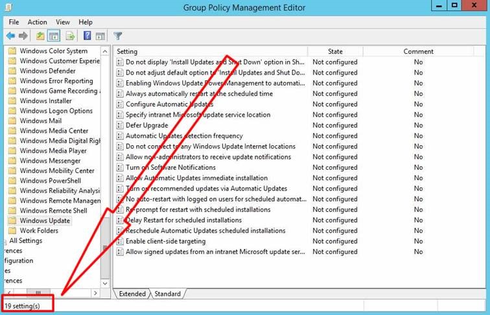Screen dimensions: 490x315
Task: Click the tree horizontal scroll right arrow
Action: [95, 293]
